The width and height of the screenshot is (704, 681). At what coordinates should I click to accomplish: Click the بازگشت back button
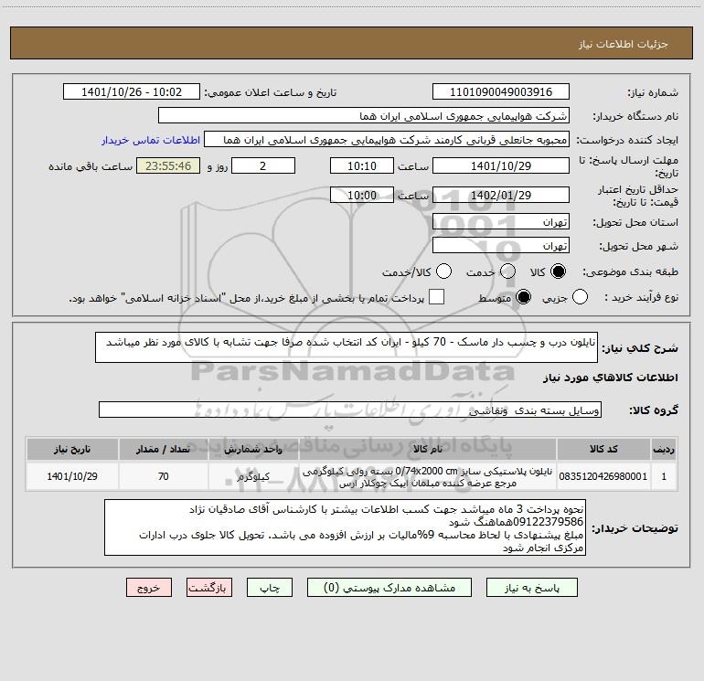click(209, 588)
